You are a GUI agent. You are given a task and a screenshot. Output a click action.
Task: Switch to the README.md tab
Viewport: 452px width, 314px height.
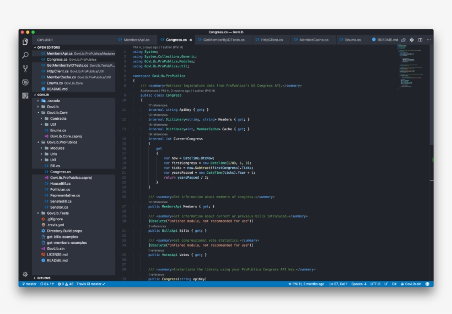point(385,40)
